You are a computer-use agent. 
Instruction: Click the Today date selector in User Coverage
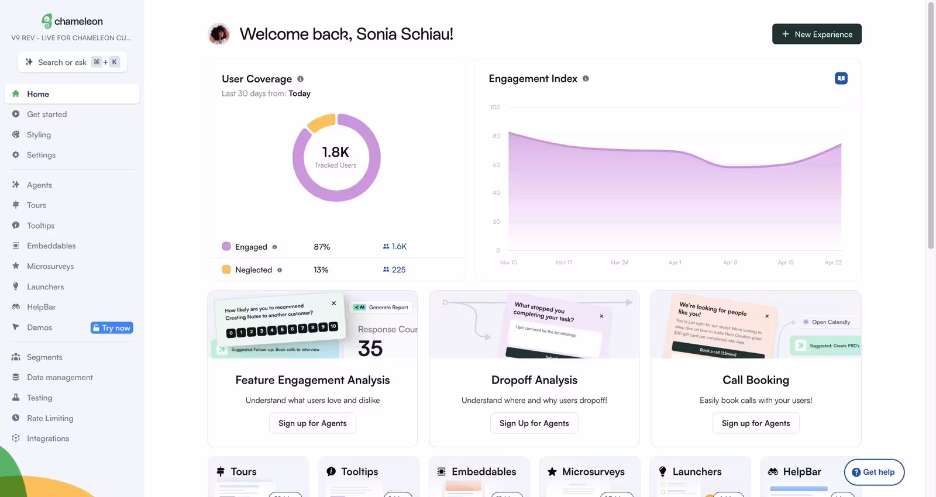coord(300,94)
